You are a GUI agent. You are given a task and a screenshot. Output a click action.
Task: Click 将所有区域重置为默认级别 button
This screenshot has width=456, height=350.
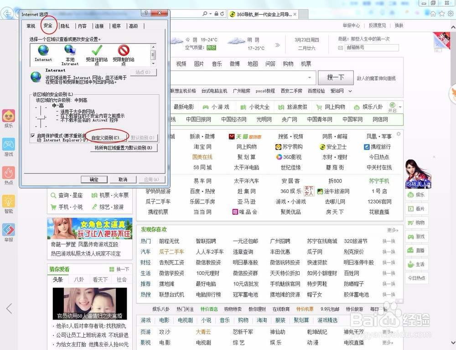point(124,148)
